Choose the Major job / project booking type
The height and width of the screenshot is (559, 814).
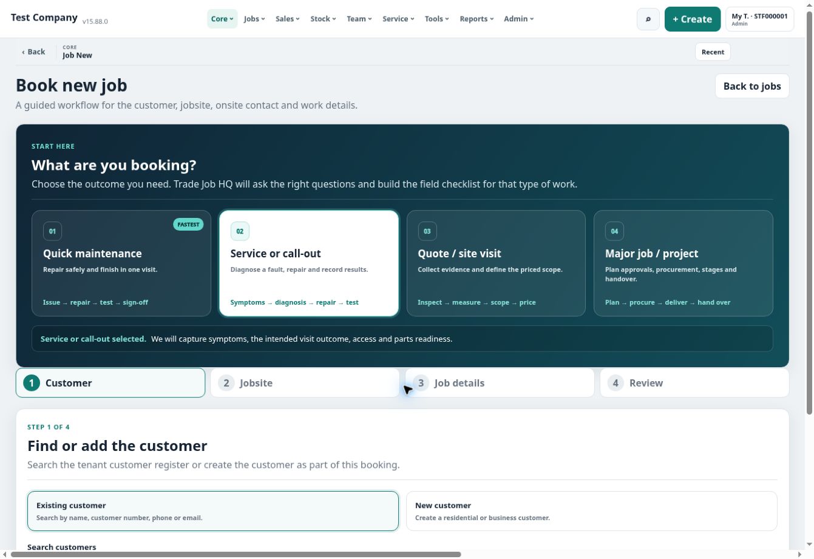click(x=683, y=263)
